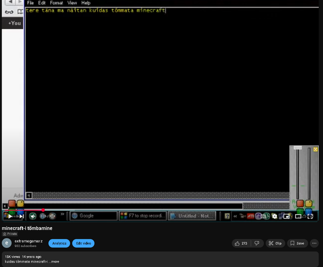The height and width of the screenshot is (267, 323).
Task: Click the browser forward arrow
Action: coord(20,2)
